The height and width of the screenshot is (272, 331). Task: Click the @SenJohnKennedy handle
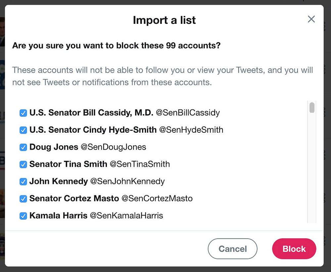[x=127, y=181]
